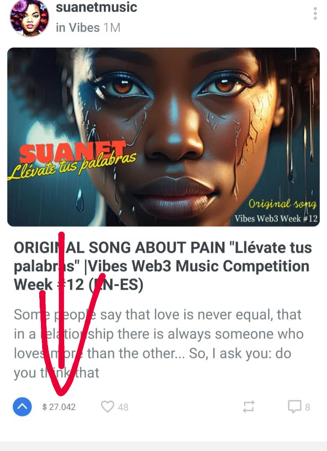Show the $ 27.042 payout details
327x451 pixels.
coord(59,407)
